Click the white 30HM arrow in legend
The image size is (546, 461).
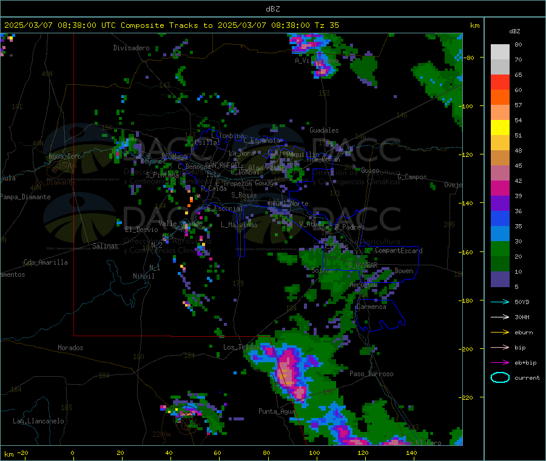500,317
